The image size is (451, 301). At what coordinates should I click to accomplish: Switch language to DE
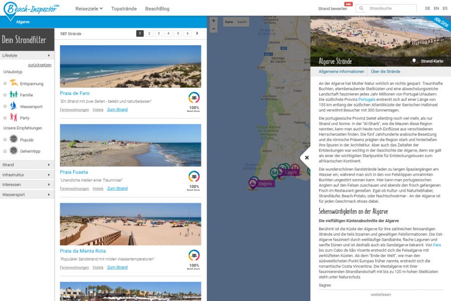pyautogui.click(x=428, y=9)
